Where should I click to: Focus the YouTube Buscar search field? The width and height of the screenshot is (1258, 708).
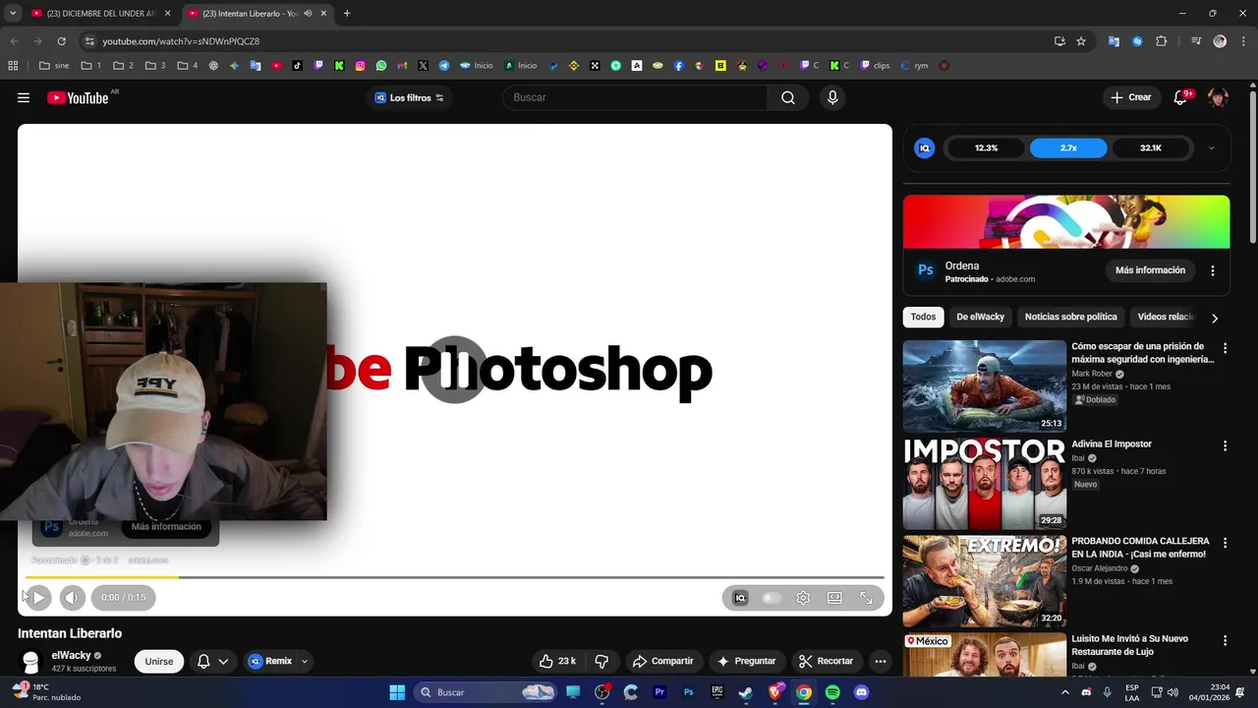(635, 97)
